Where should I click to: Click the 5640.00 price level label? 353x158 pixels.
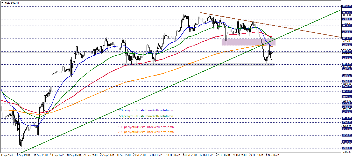347,86
